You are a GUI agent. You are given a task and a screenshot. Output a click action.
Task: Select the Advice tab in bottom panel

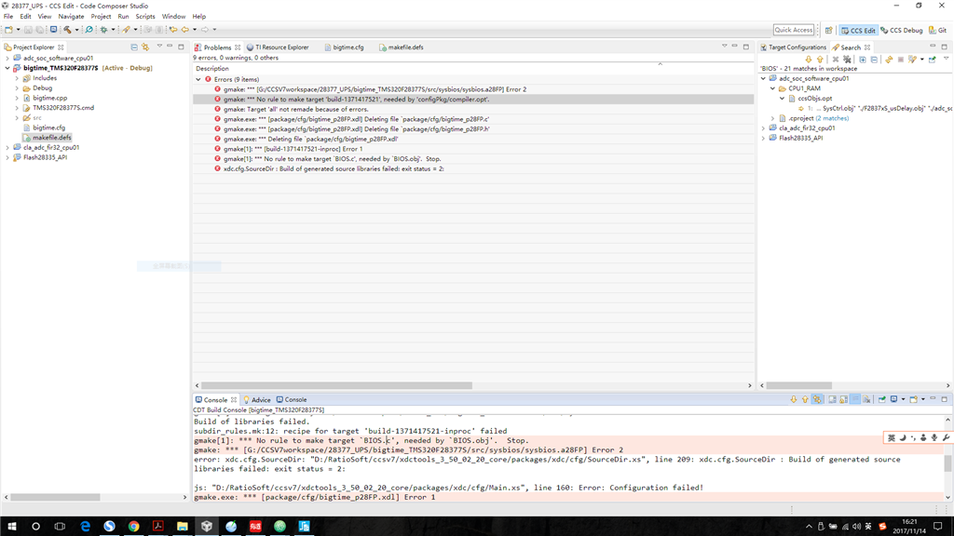click(257, 400)
